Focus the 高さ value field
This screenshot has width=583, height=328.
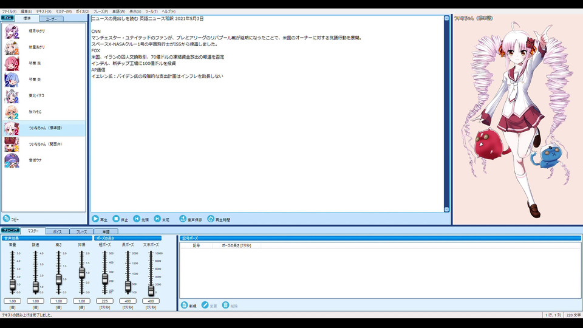pyautogui.click(x=58, y=301)
